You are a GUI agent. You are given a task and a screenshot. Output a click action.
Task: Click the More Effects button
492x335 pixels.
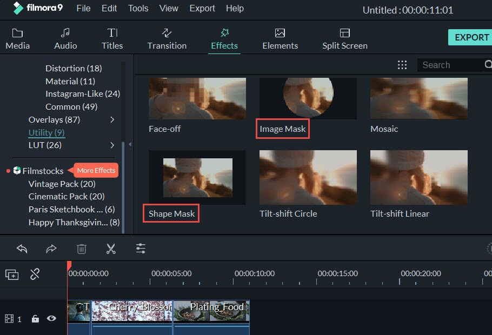[x=96, y=170]
